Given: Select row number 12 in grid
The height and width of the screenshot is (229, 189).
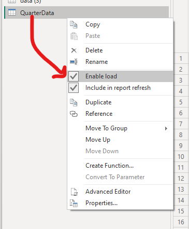Looking at the screenshot, I should (181, 179).
